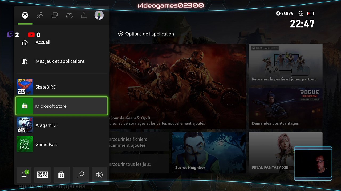Click the red controller battery icon
Viewport: 341px width, 191px height.
click(x=311, y=13)
